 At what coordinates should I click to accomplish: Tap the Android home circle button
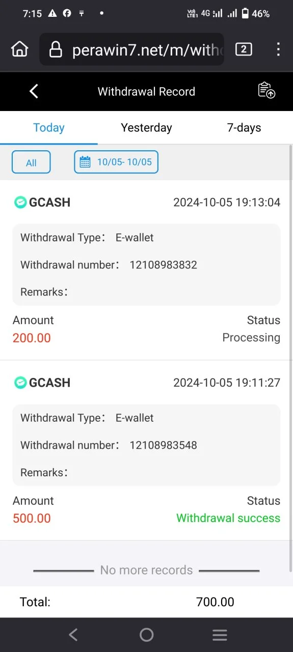click(x=147, y=635)
